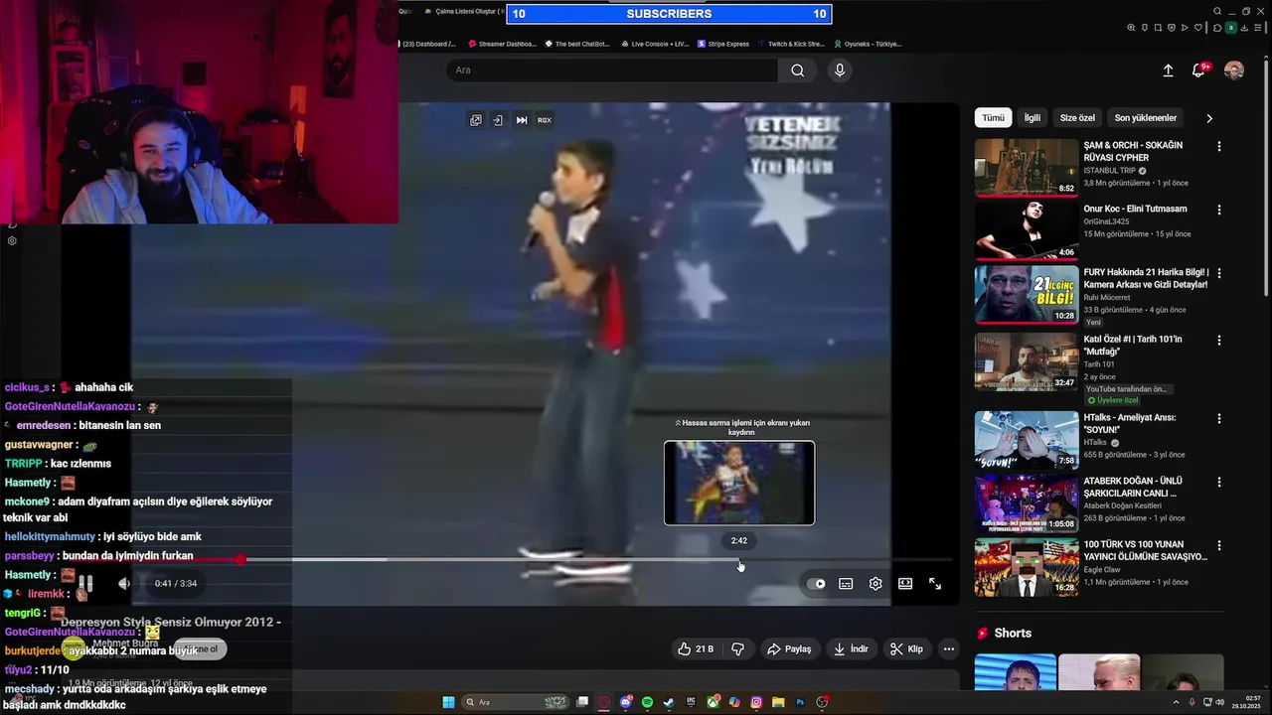Open options menu for ŞAM & ORCHI video

[x=1219, y=146]
